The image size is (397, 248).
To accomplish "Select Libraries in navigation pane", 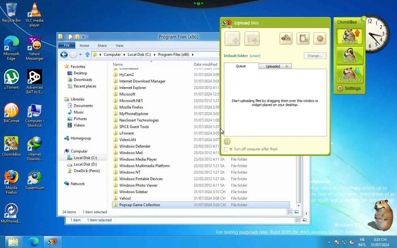I will pyautogui.click(x=77, y=99).
